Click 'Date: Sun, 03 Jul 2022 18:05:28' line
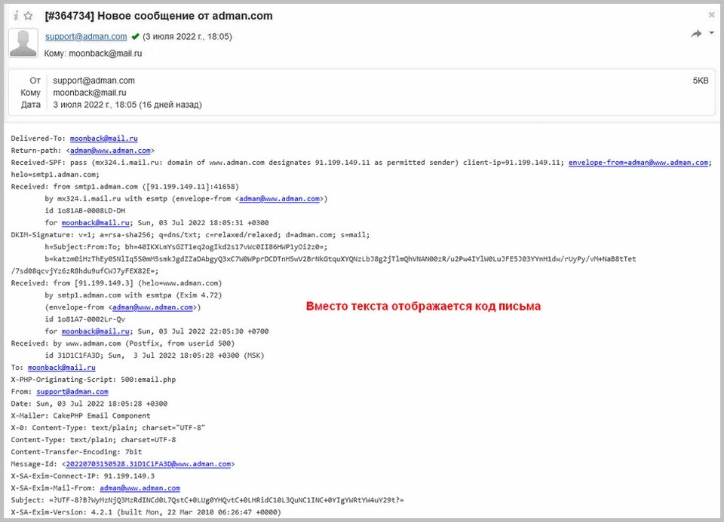This screenshot has height=522, width=724. pos(89,404)
